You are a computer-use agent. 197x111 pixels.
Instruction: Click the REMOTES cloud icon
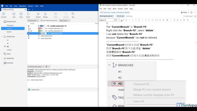point(5,58)
